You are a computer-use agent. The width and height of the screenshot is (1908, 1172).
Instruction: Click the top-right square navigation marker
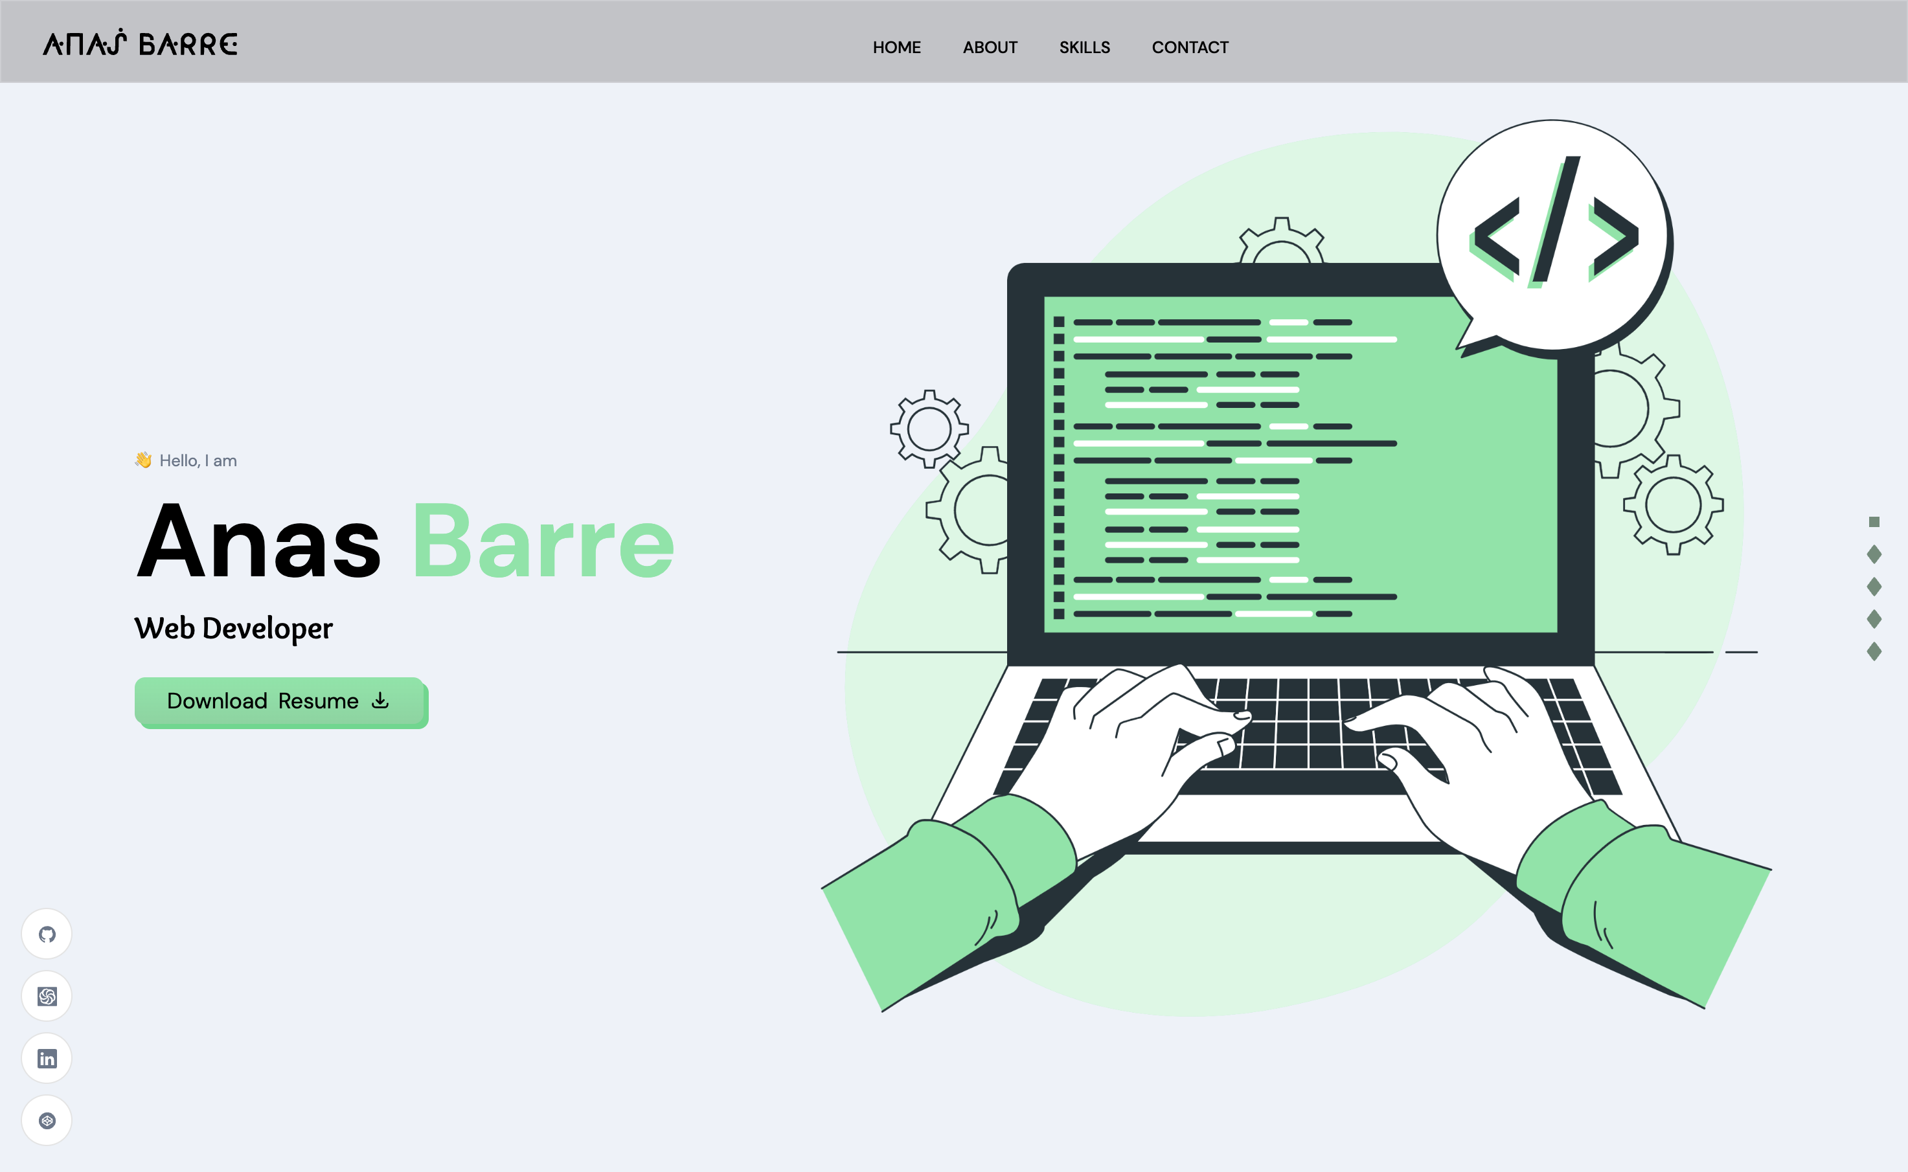tap(1872, 524)
